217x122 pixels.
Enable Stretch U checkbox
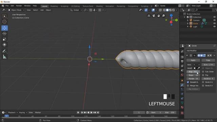(203, 82)
